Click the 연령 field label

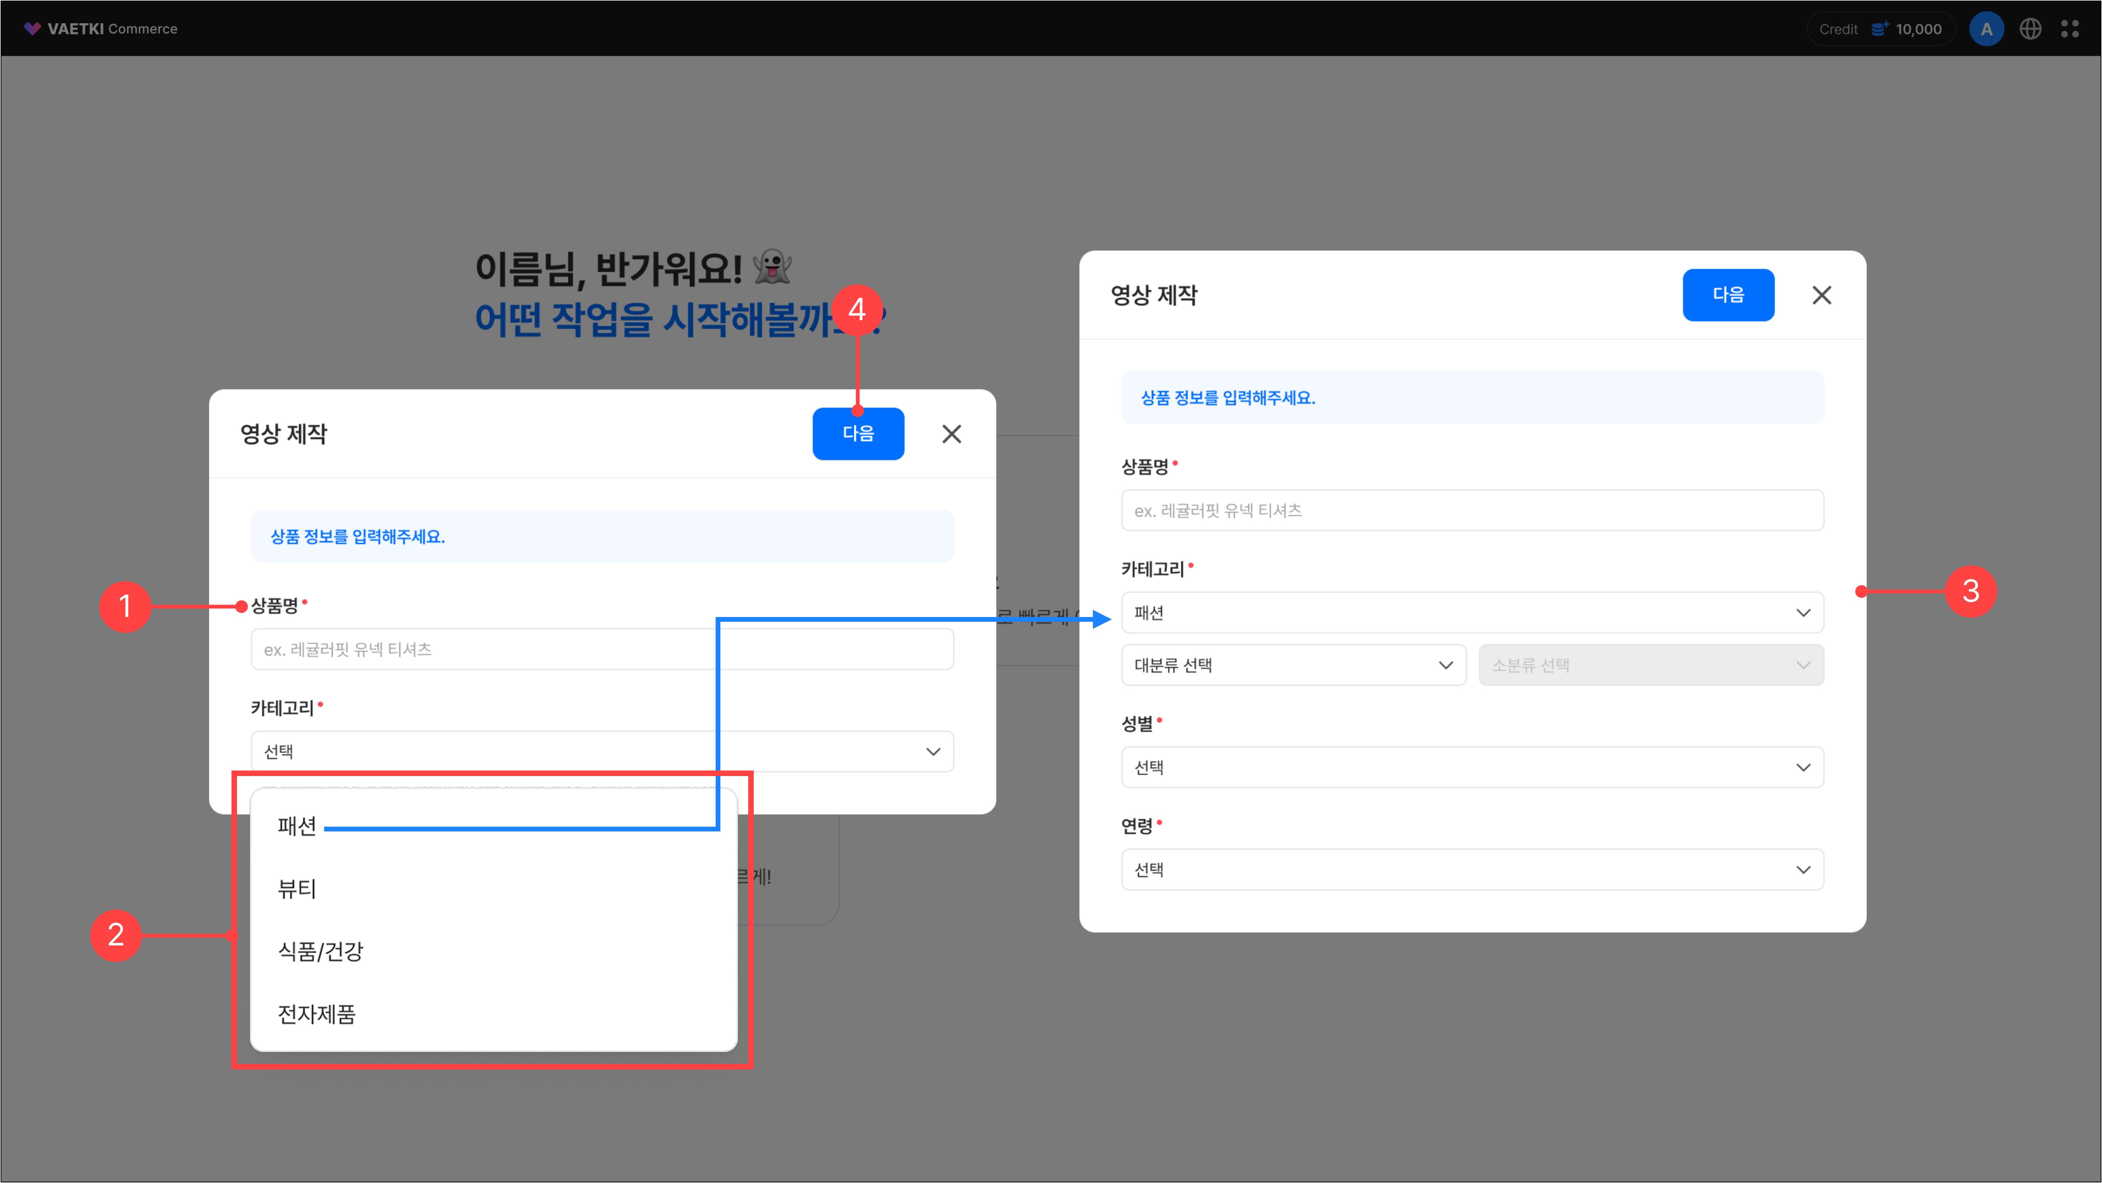click(x=1137, y=826)
